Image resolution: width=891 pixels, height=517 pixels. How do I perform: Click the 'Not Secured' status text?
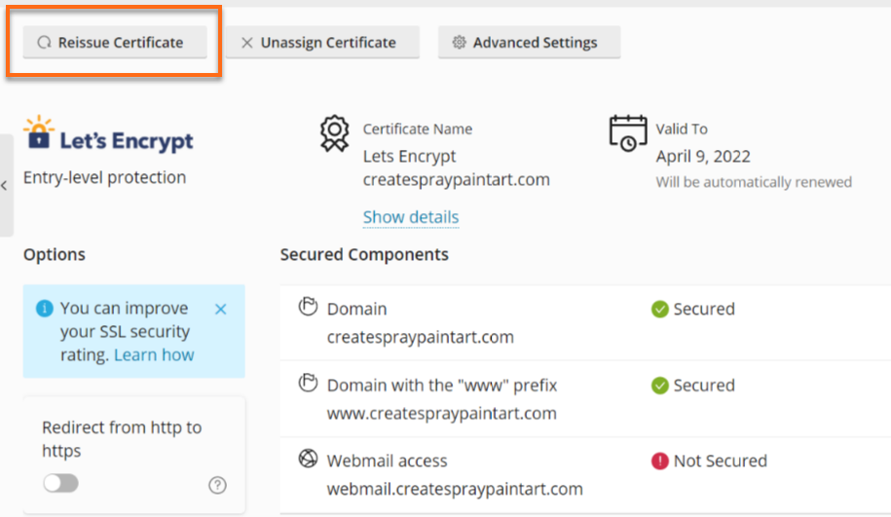pos(720,461)
